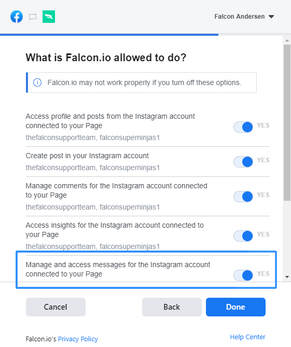This screenshot has height=347, width=291.
Task: Disable Create post in Instagram account toggle
Action: click(x=243, y=162)
